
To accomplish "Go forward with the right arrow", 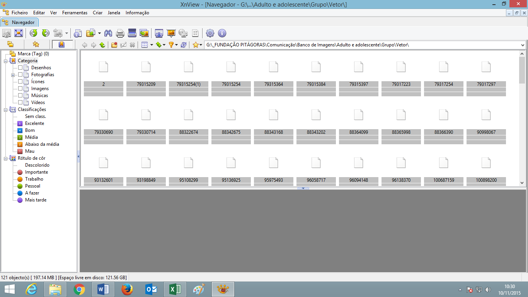I will 94,45.
